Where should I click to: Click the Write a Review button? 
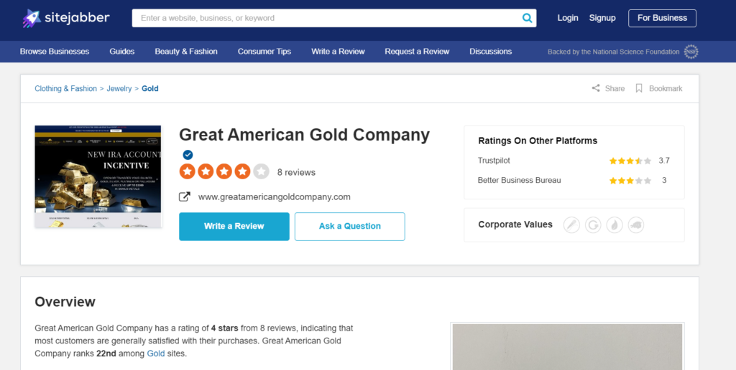coord(234,226)
